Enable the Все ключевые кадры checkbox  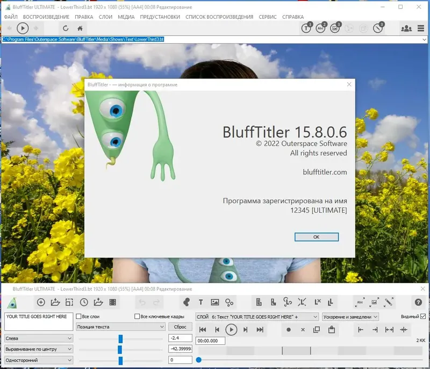tap(137, 316)
